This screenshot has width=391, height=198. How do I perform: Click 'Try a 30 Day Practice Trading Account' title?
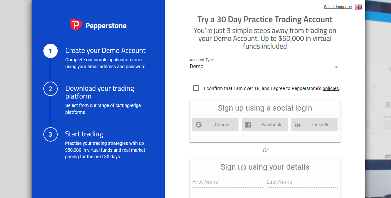click(265, 20)
